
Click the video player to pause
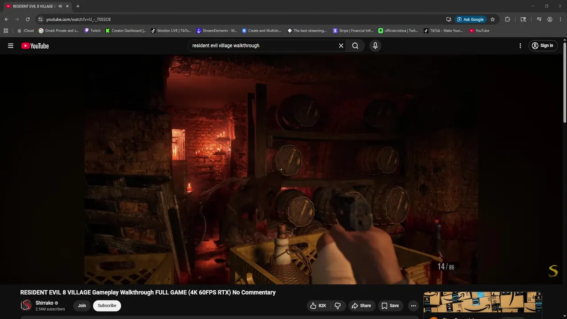(x=281, y=169)
